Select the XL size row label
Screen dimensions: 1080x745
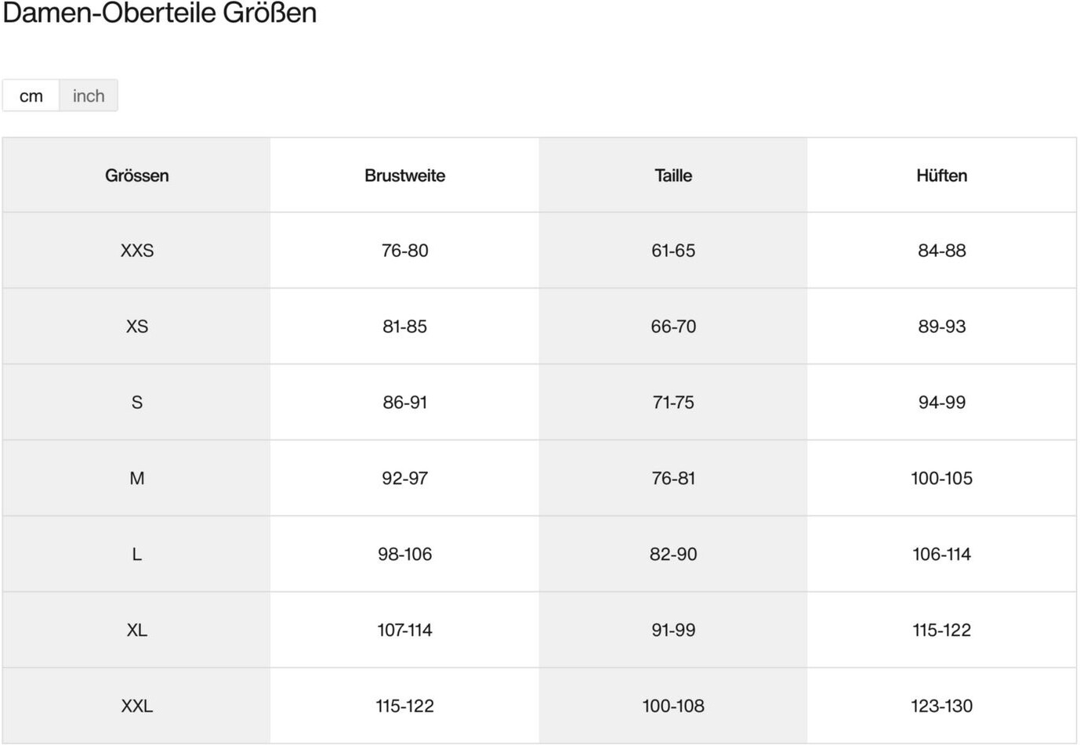(x=137, y=630)
